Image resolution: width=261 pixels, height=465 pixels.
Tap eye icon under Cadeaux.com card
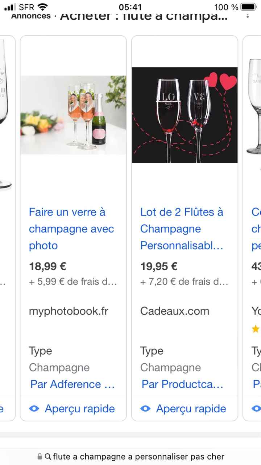145,409
